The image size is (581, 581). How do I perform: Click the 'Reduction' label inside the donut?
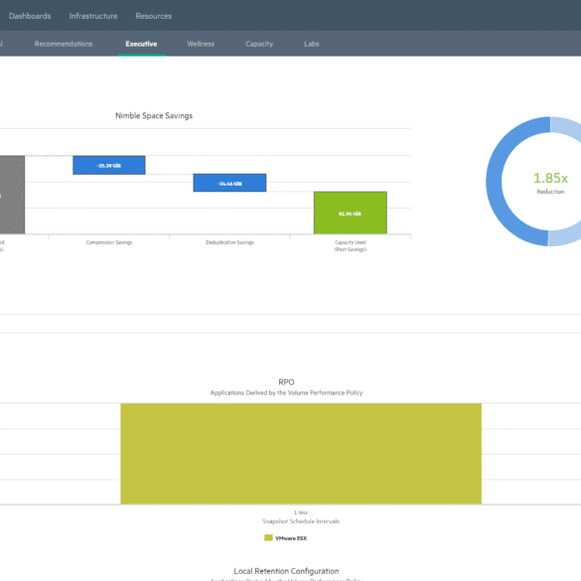550,192
